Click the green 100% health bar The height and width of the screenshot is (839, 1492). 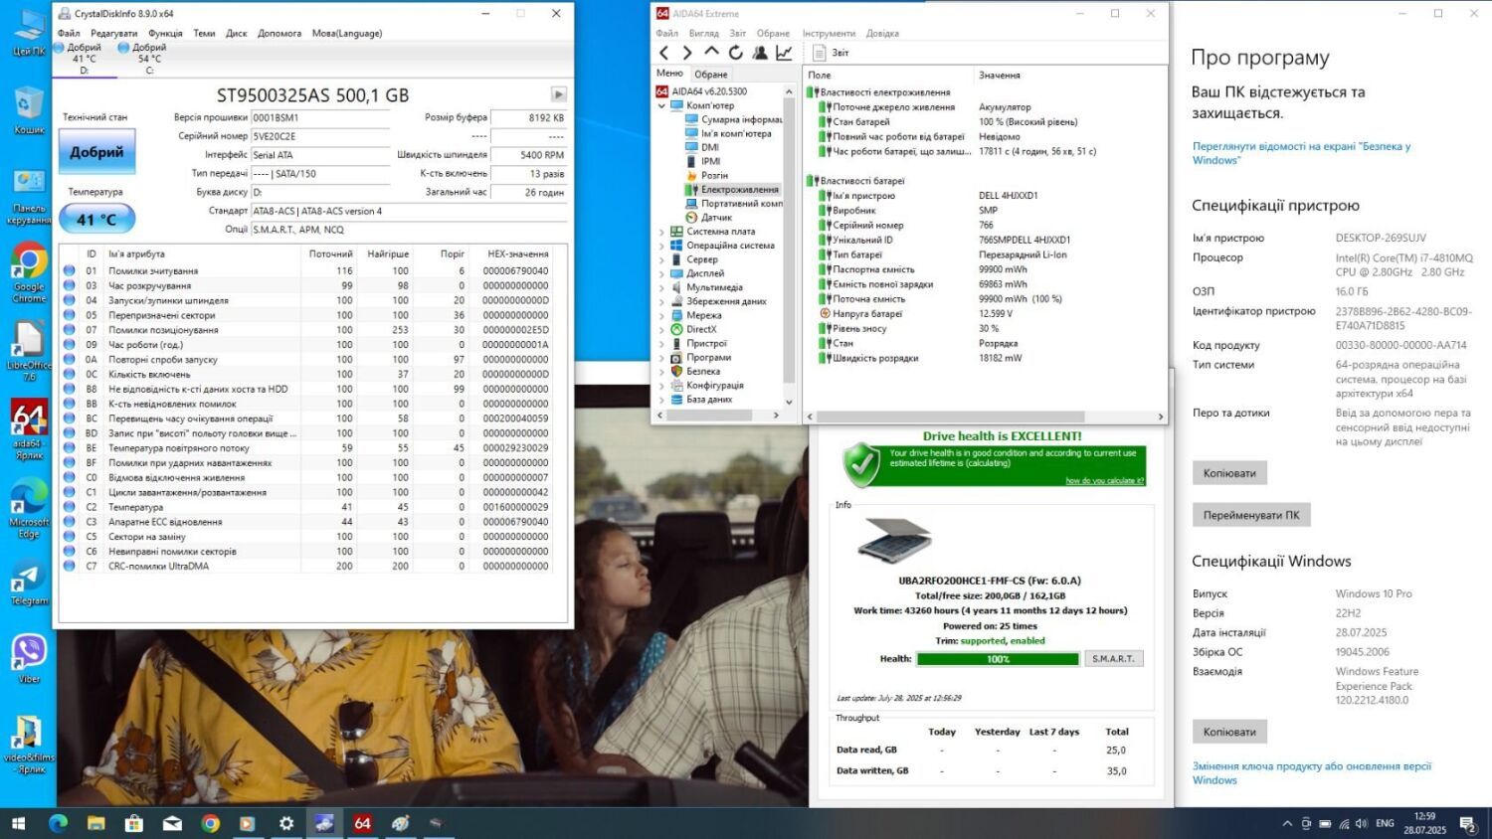coord(997,659)
